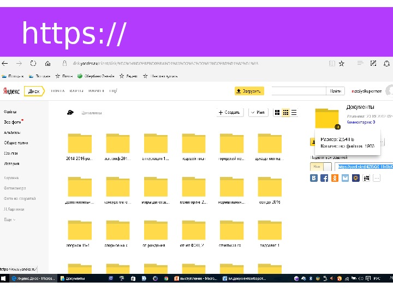Click the Disk root breadcrumb icon
This screenshot has width=393, height=294.
click(70, 113)
